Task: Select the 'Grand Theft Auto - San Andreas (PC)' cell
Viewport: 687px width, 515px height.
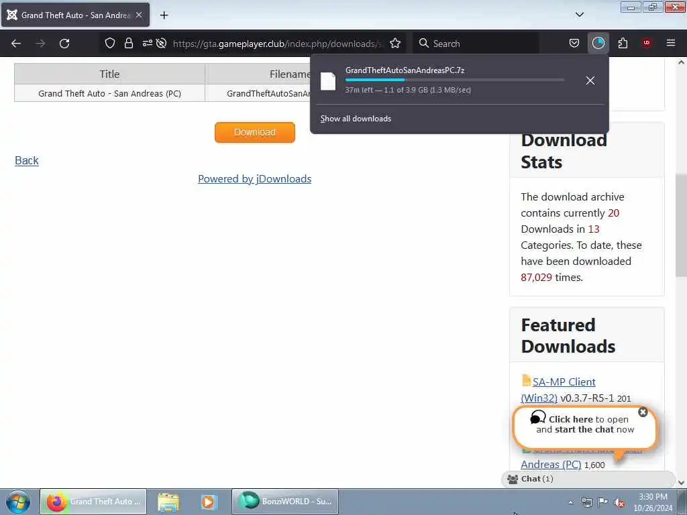Action: tap(109, 93)
